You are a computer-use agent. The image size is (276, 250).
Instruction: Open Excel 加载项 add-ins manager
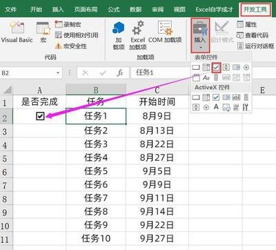point(138,35)
